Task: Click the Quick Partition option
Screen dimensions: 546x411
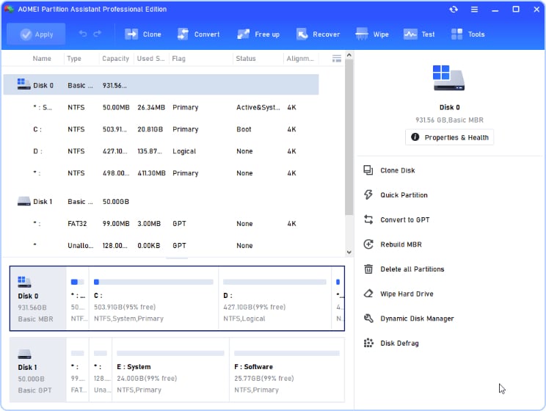Action: (x=404, y=195)
